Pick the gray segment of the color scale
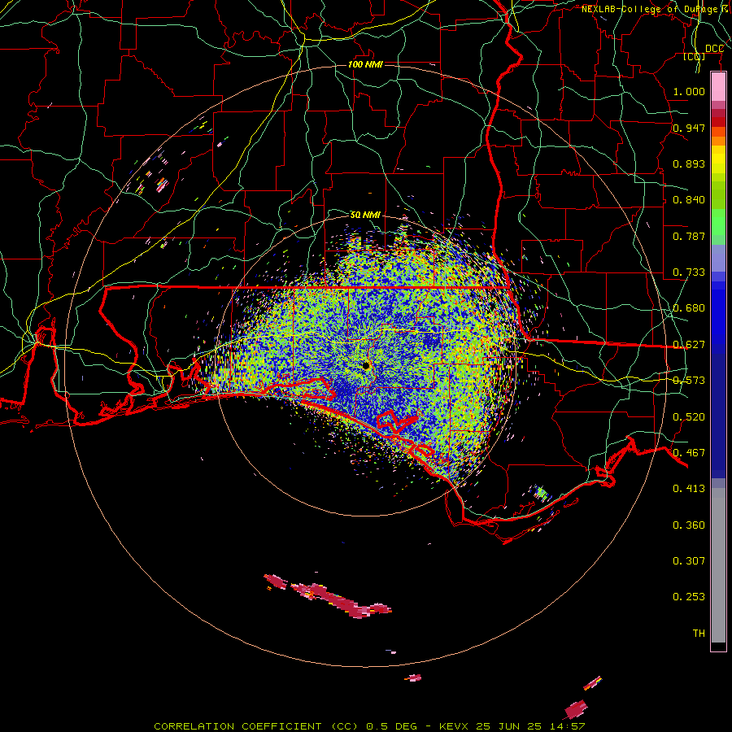The height and width of the screenshot is (732, 732). pyautogui.click(x=718, y=565)
